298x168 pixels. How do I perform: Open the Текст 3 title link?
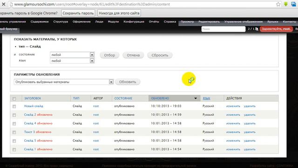click(29, 132)
